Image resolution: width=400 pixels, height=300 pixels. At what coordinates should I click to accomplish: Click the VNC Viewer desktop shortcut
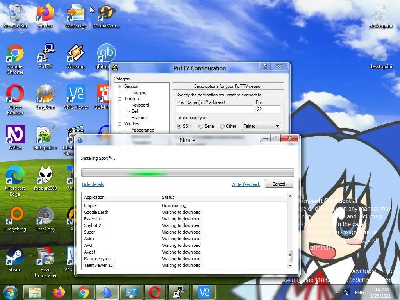76,97
